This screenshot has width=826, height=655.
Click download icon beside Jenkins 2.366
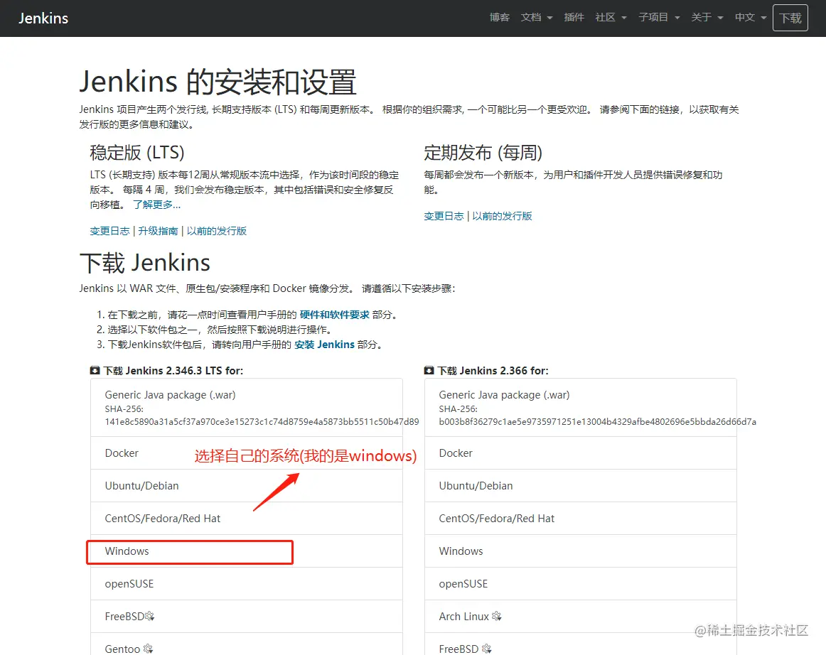[x=429, y=370]
